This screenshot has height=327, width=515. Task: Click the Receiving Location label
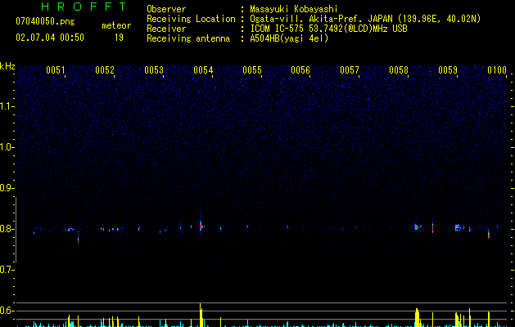[x=191, y=19]
